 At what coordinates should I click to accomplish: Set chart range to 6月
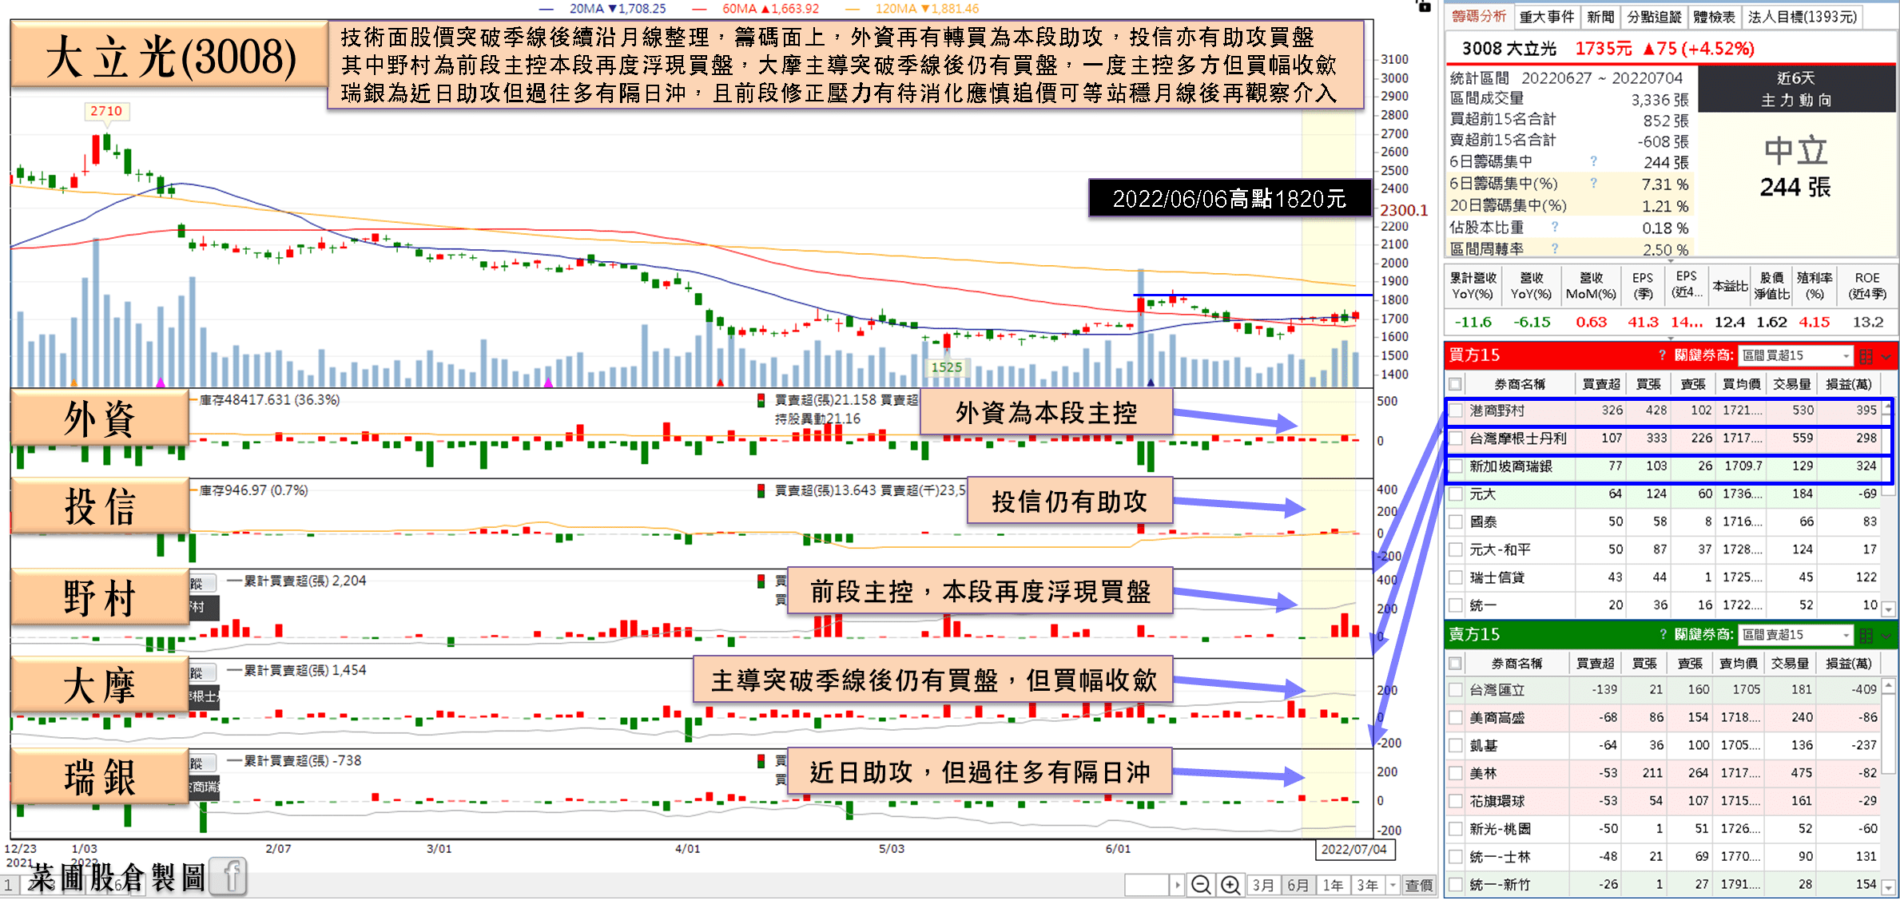(1298, 885)
